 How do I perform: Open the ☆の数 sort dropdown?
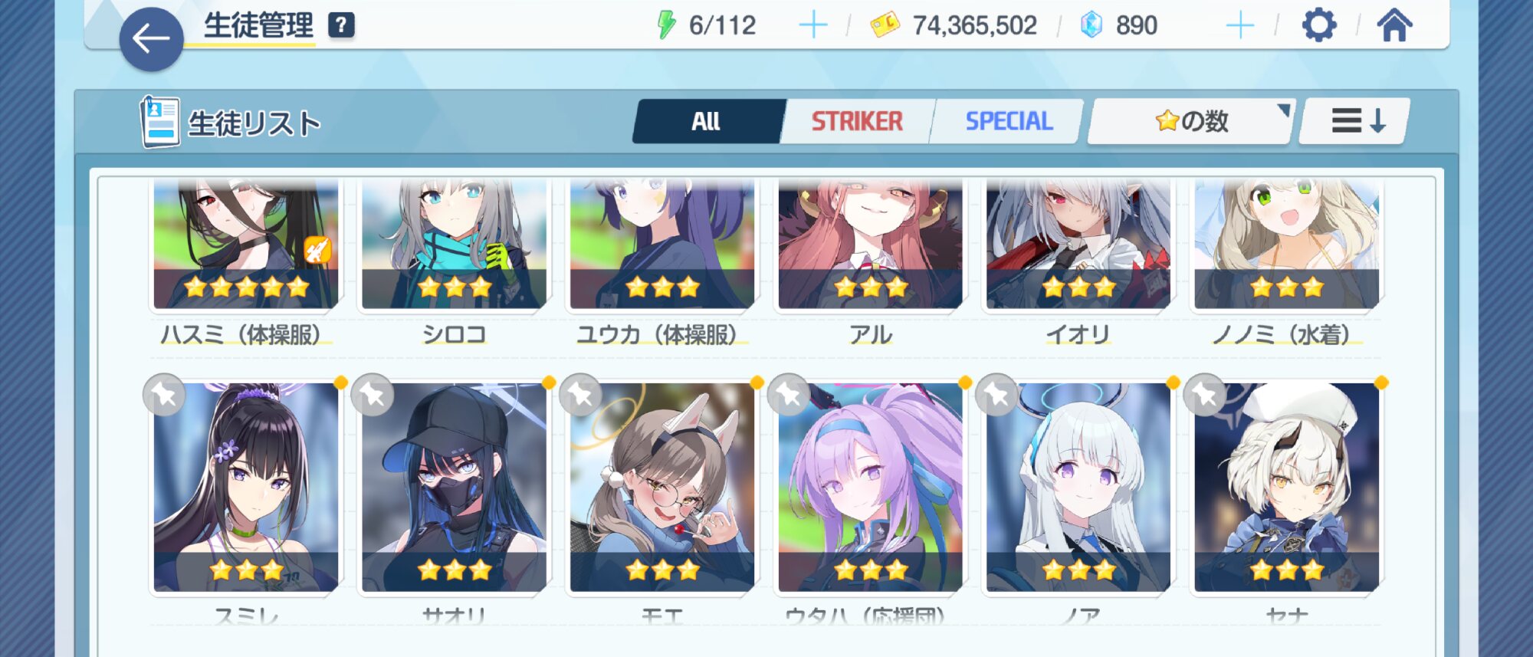1191,121
